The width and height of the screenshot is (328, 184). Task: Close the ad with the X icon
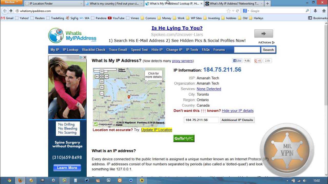click(85, 57)
